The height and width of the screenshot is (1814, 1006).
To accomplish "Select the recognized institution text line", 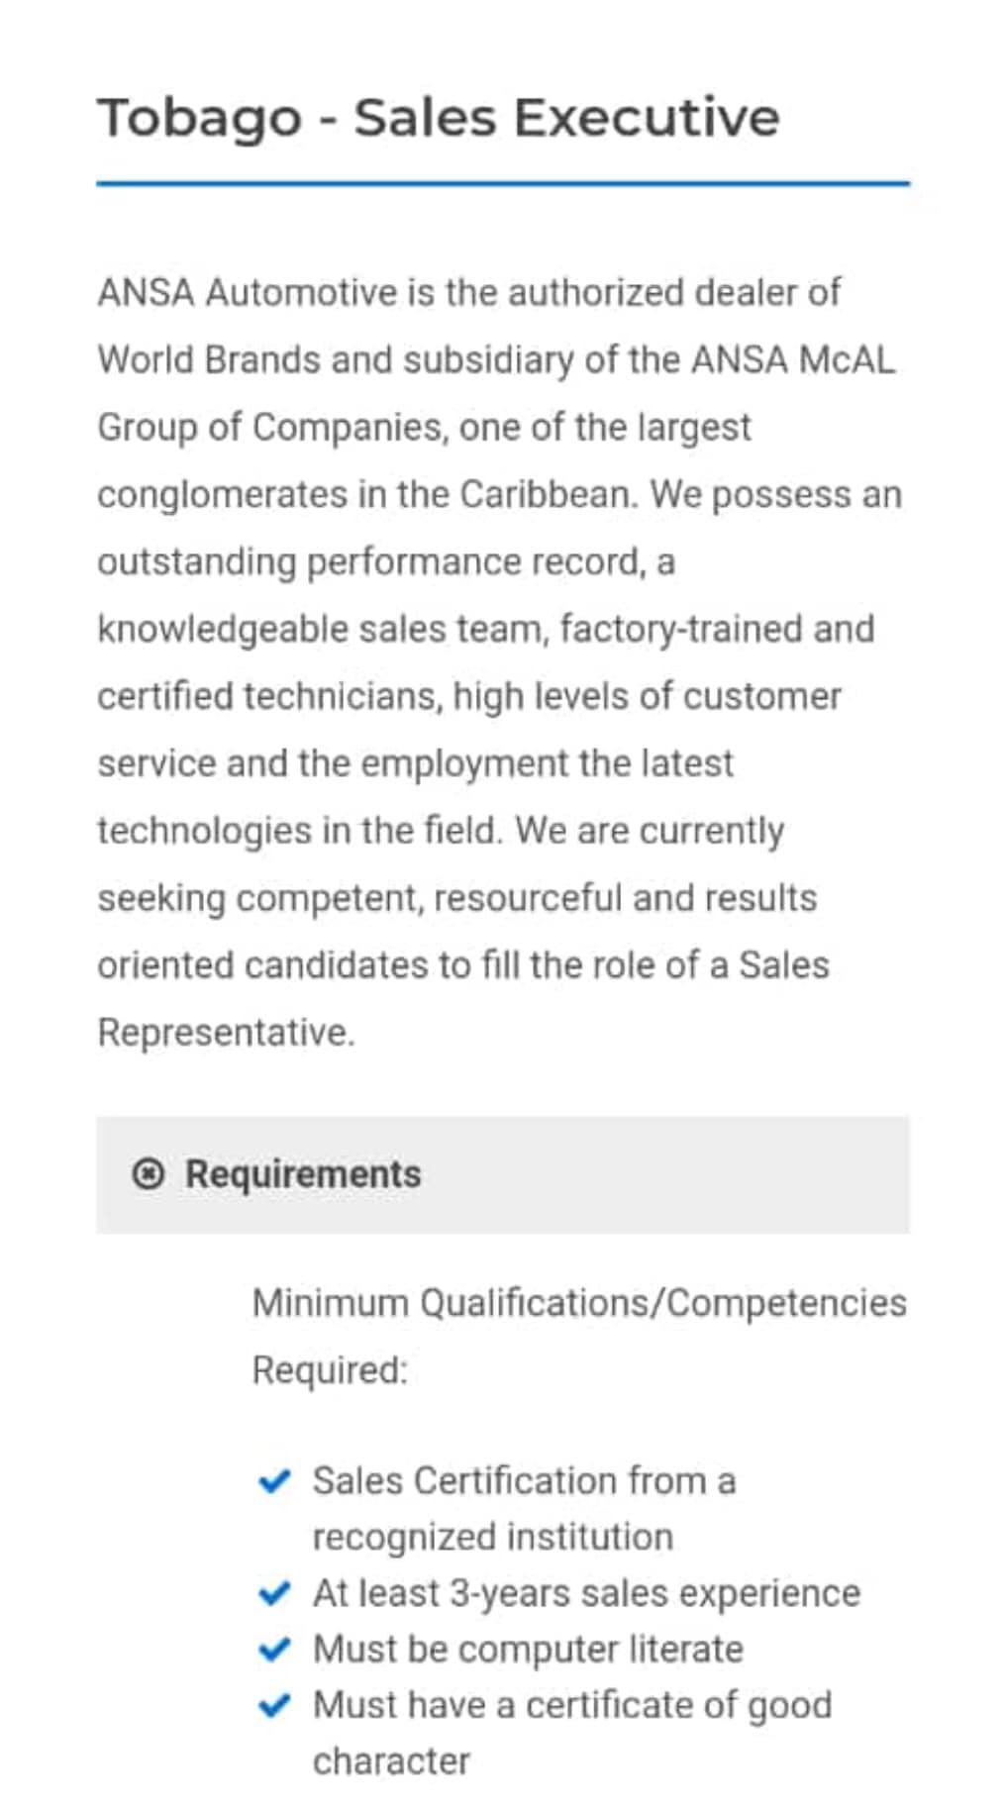I will pos(493,1538).
